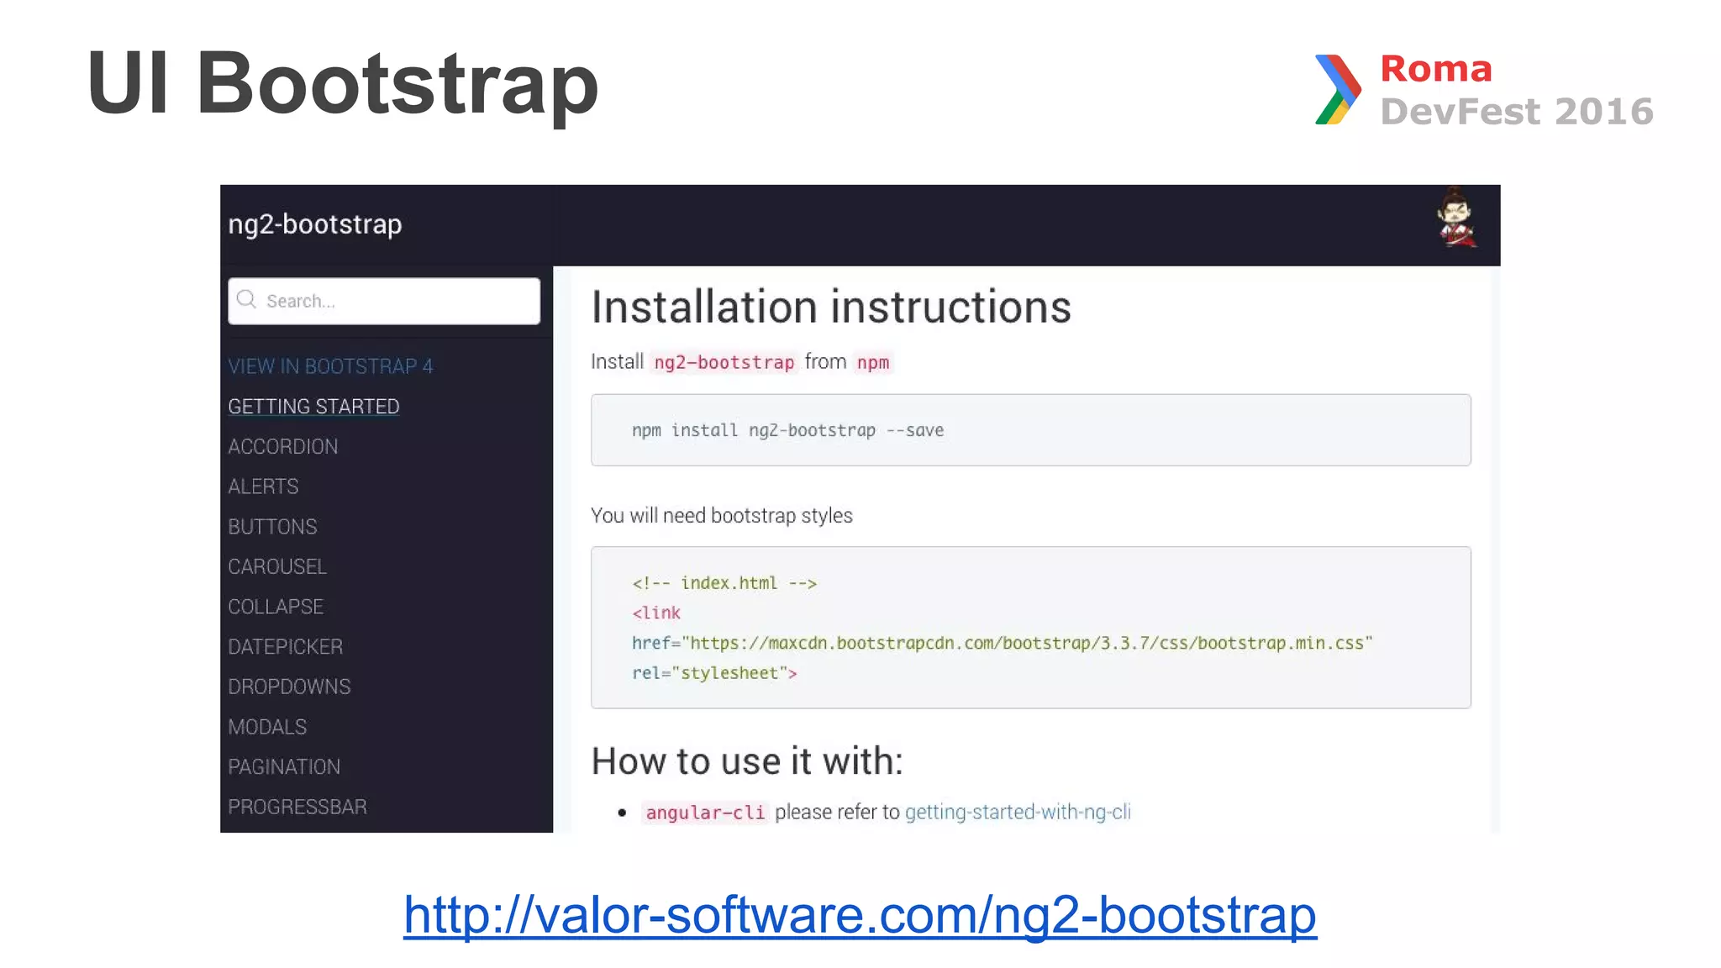This screenshot has width=1721, height=968.
Task: Click the Roma logo text
Action: [x=1436, y=69]
